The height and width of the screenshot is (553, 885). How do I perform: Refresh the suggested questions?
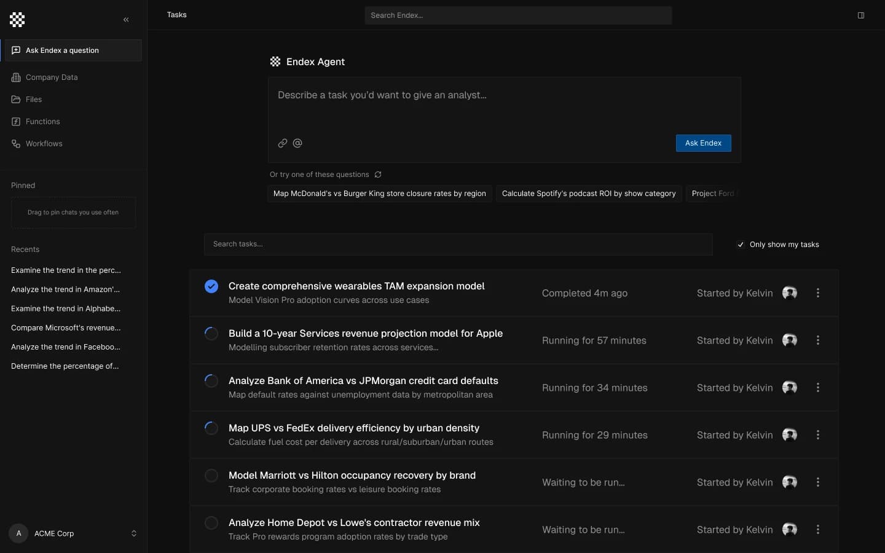[x=378, y=175]
